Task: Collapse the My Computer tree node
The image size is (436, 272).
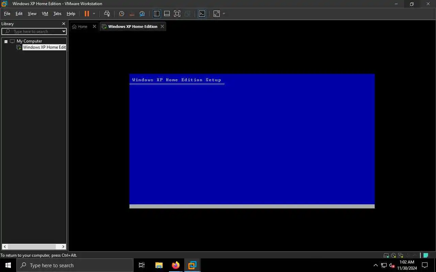Action: tap(6, 41)
